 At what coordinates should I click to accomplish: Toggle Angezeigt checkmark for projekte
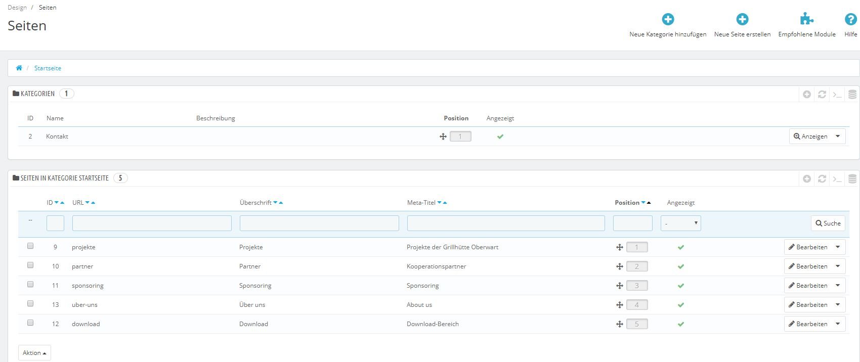pos(681,247)
